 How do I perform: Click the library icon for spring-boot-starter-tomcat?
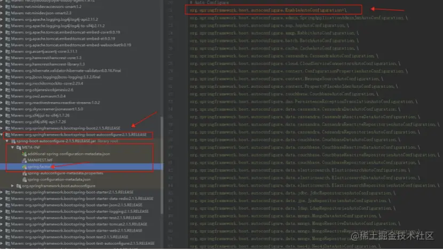(x=8, y=224)
